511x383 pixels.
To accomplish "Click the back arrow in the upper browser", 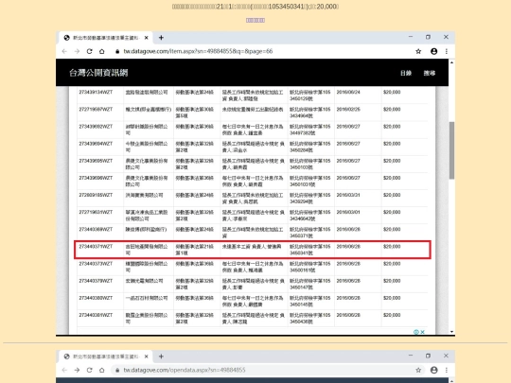I will click(x=64, y=51).
